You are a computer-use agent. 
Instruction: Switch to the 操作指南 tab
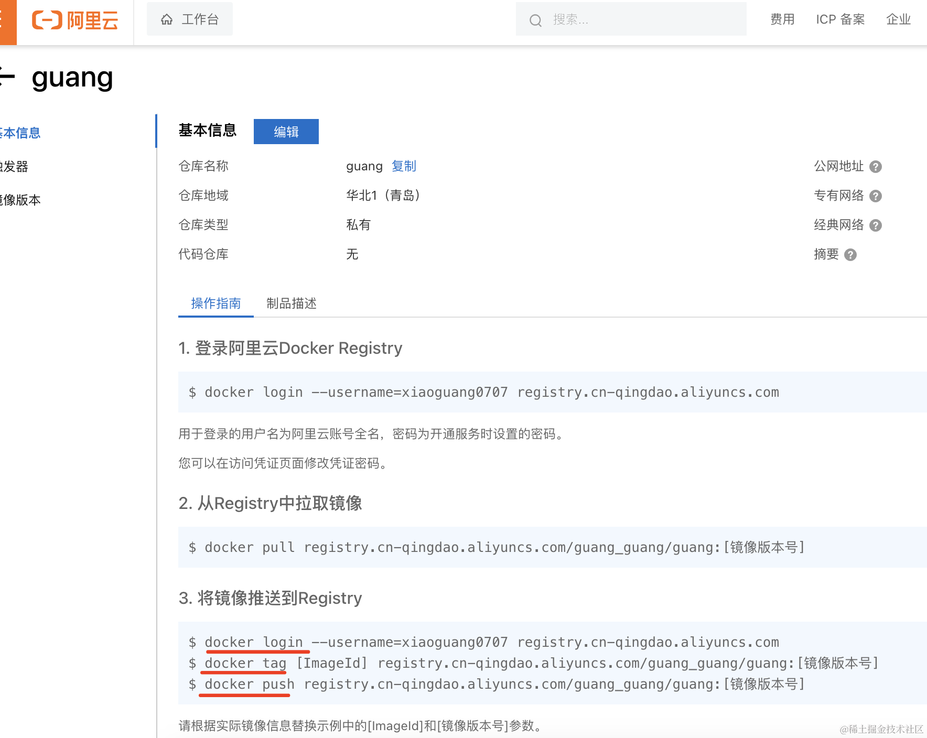tap(216, 303)
